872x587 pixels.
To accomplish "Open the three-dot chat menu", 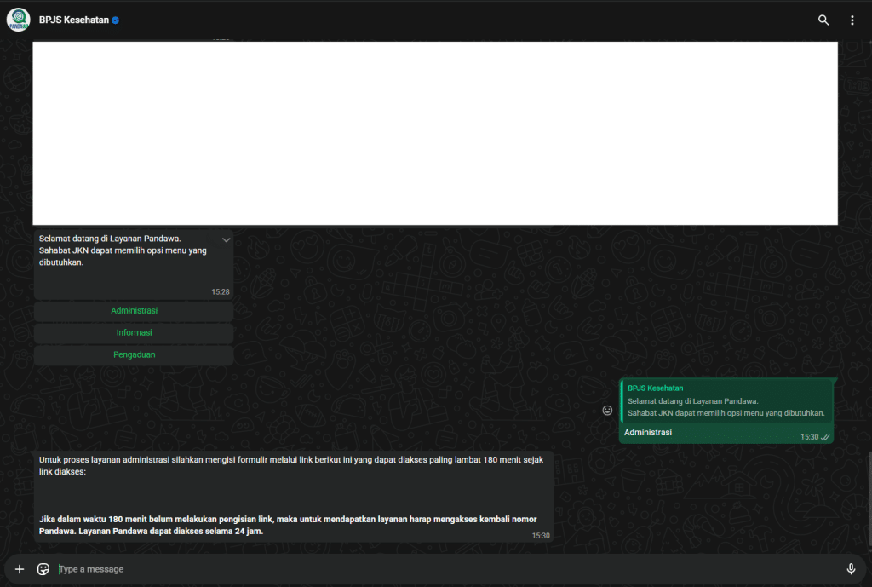I will point(852,20).
